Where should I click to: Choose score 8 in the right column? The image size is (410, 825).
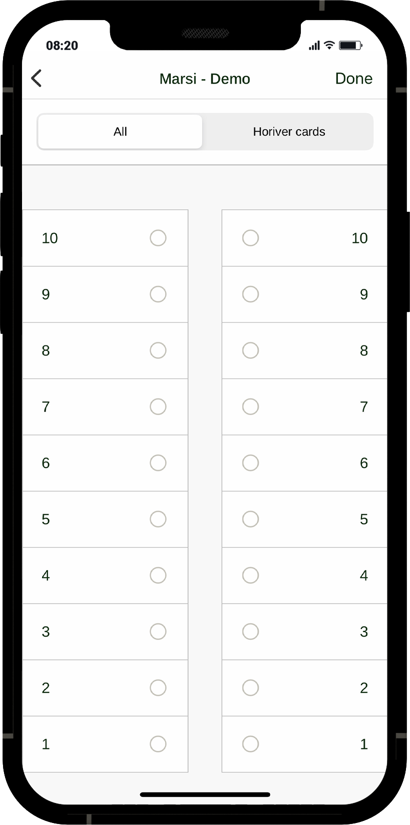point(251,350)
